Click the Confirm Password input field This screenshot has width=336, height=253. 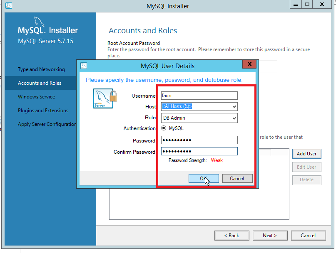point(199,151)
